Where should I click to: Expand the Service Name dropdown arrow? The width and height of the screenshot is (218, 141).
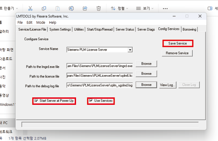tap(130, 50)
